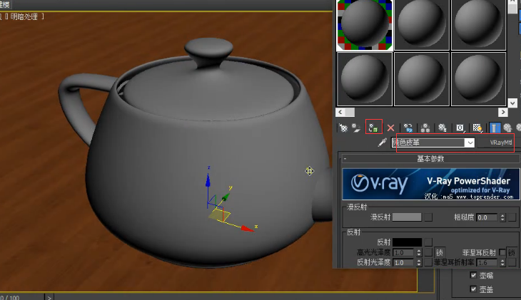Viewport: 521px width, 300px height.
Task: Click the 漫反射 gray color swatch
Action: [407, 217]
